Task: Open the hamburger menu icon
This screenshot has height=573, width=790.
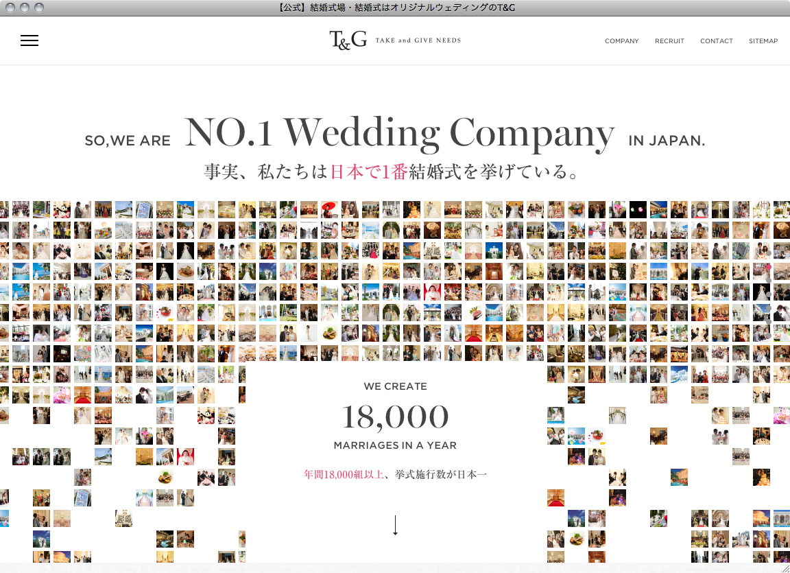Action: 29,40
